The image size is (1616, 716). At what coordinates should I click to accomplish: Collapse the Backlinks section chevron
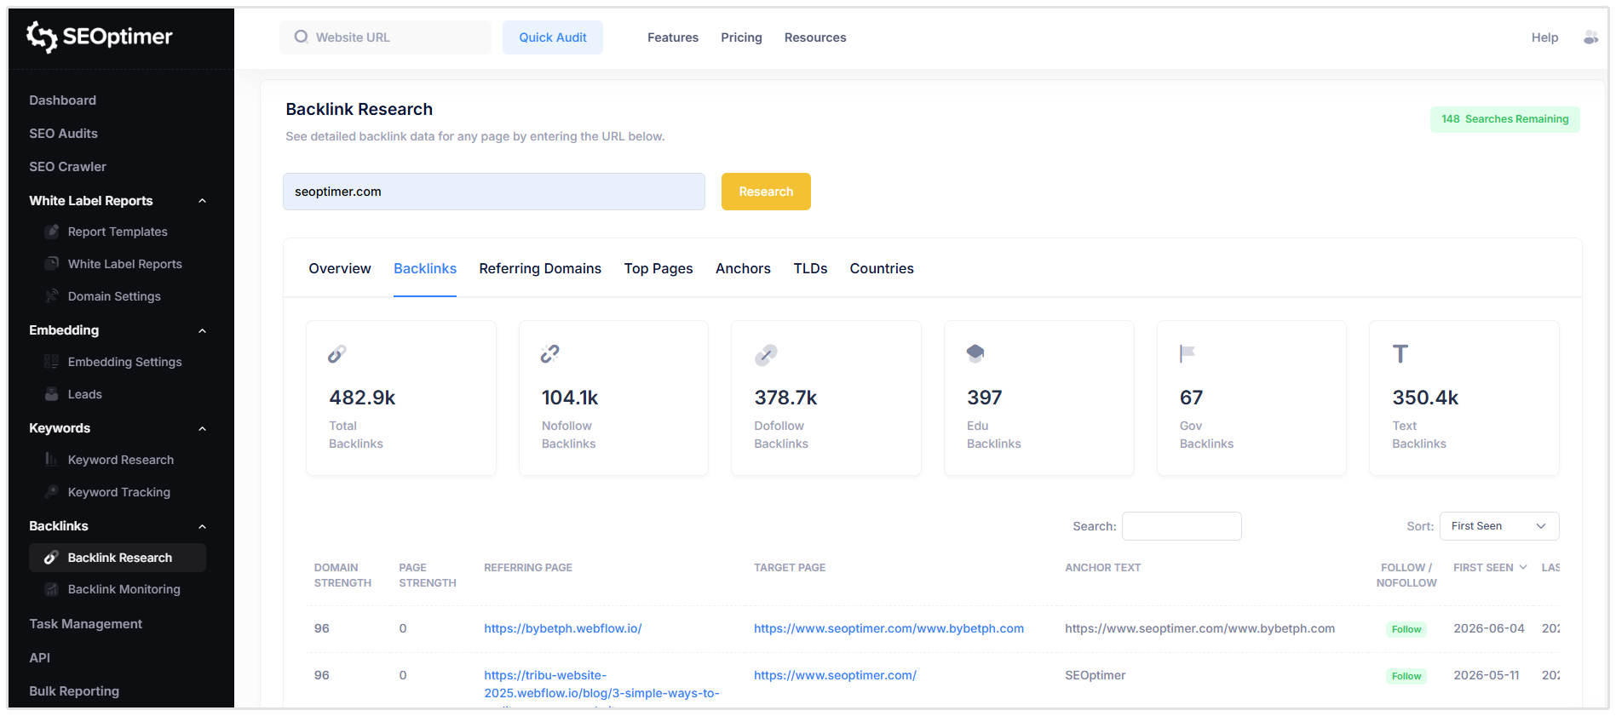point(202,526)
